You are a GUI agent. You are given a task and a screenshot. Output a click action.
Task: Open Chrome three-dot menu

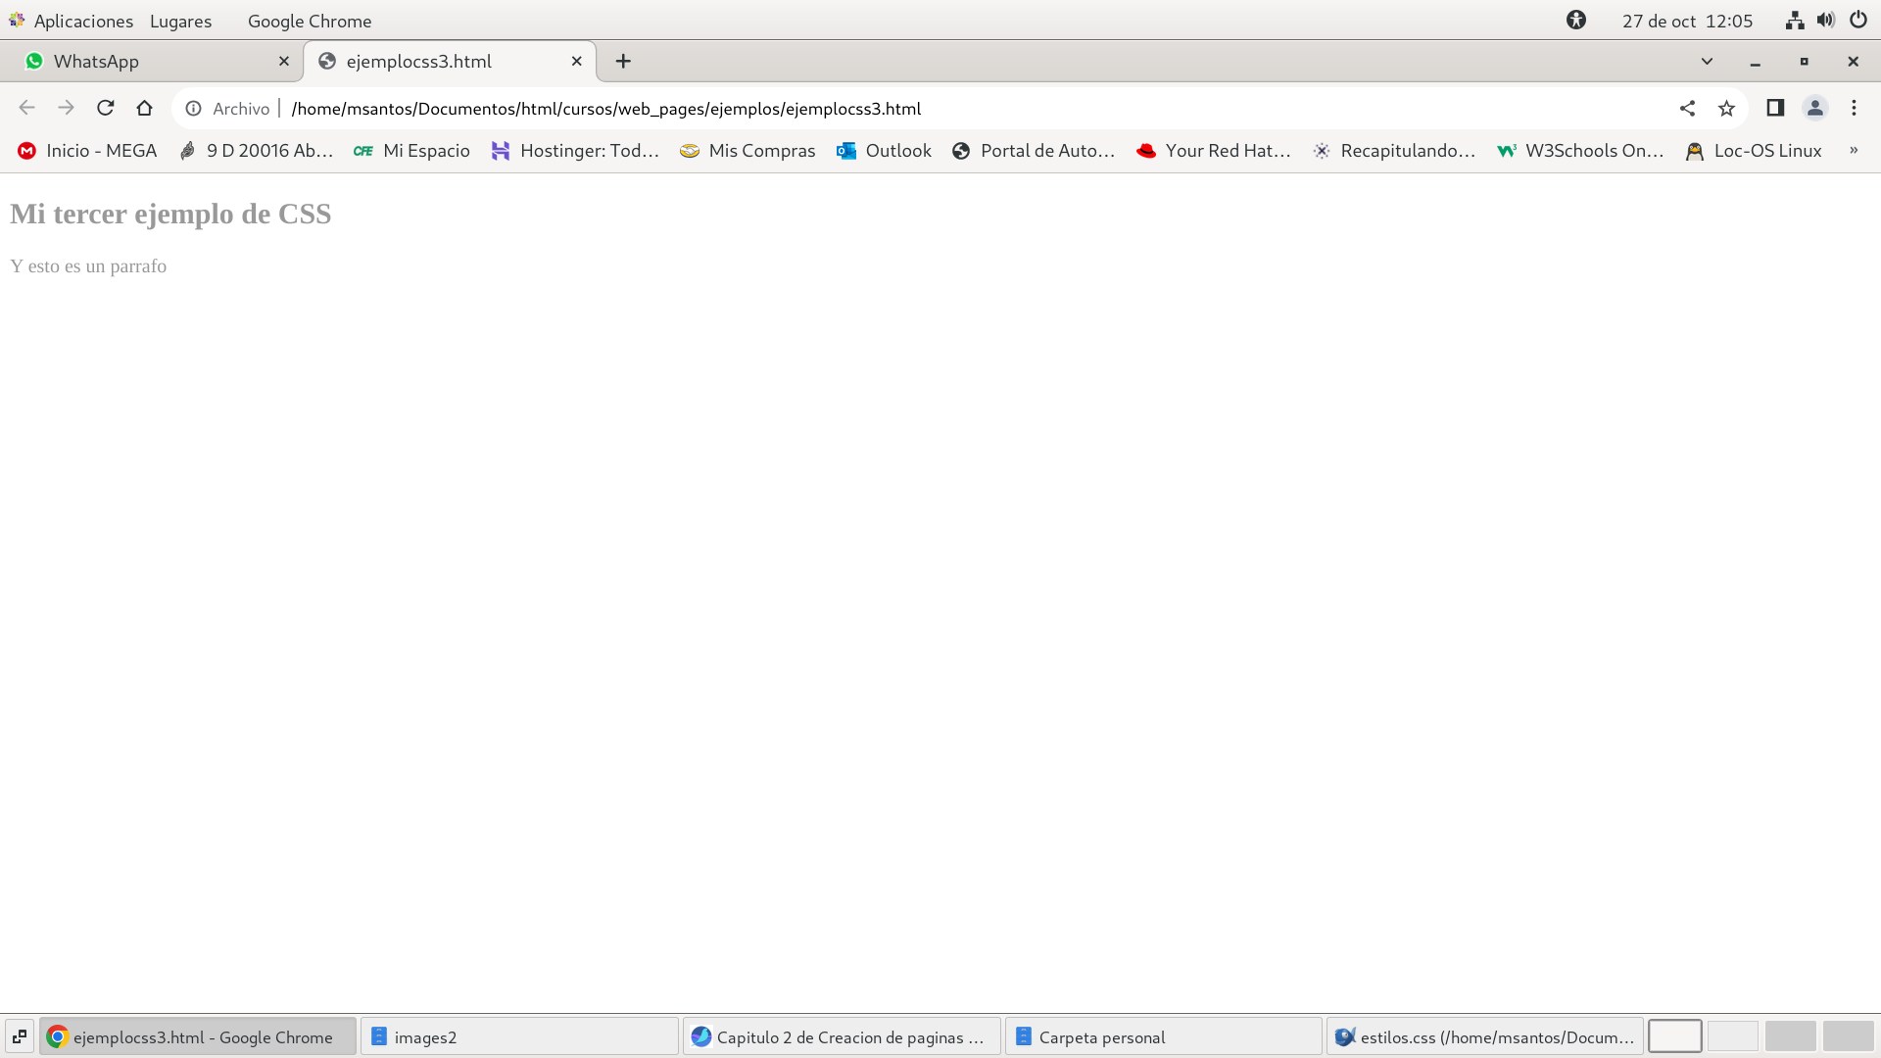coord(1854,108)
